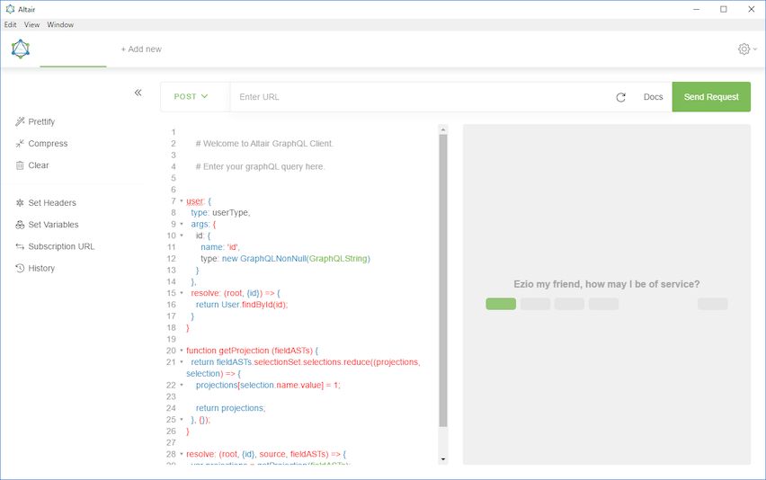Image resolution: width=766 pixels, height=480 pixels.
Task: Open the settings gear dropdown
Action: [x=747, y=49]
